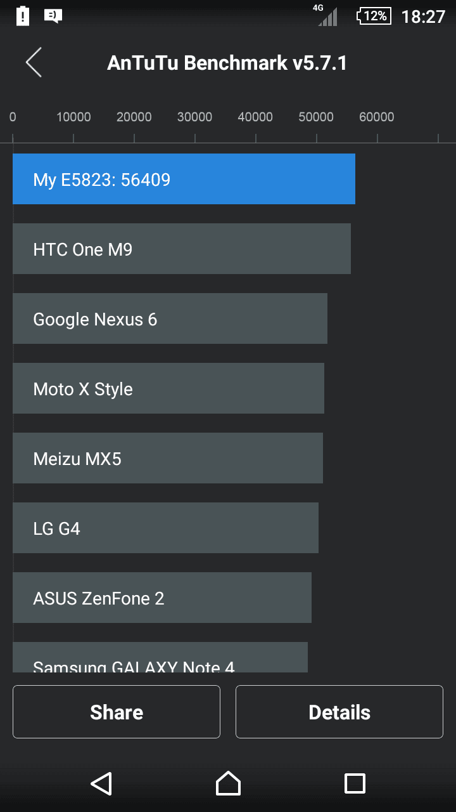Tap the Android back navigation triangle
The width and height of the screenshot is (456, 812).
click(x=101, y=783)
